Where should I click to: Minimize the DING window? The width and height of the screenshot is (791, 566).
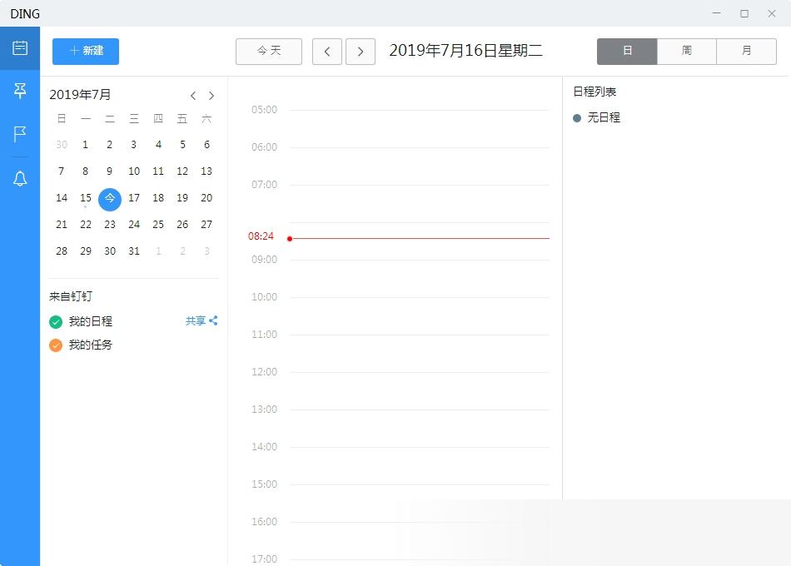[716, 13]
